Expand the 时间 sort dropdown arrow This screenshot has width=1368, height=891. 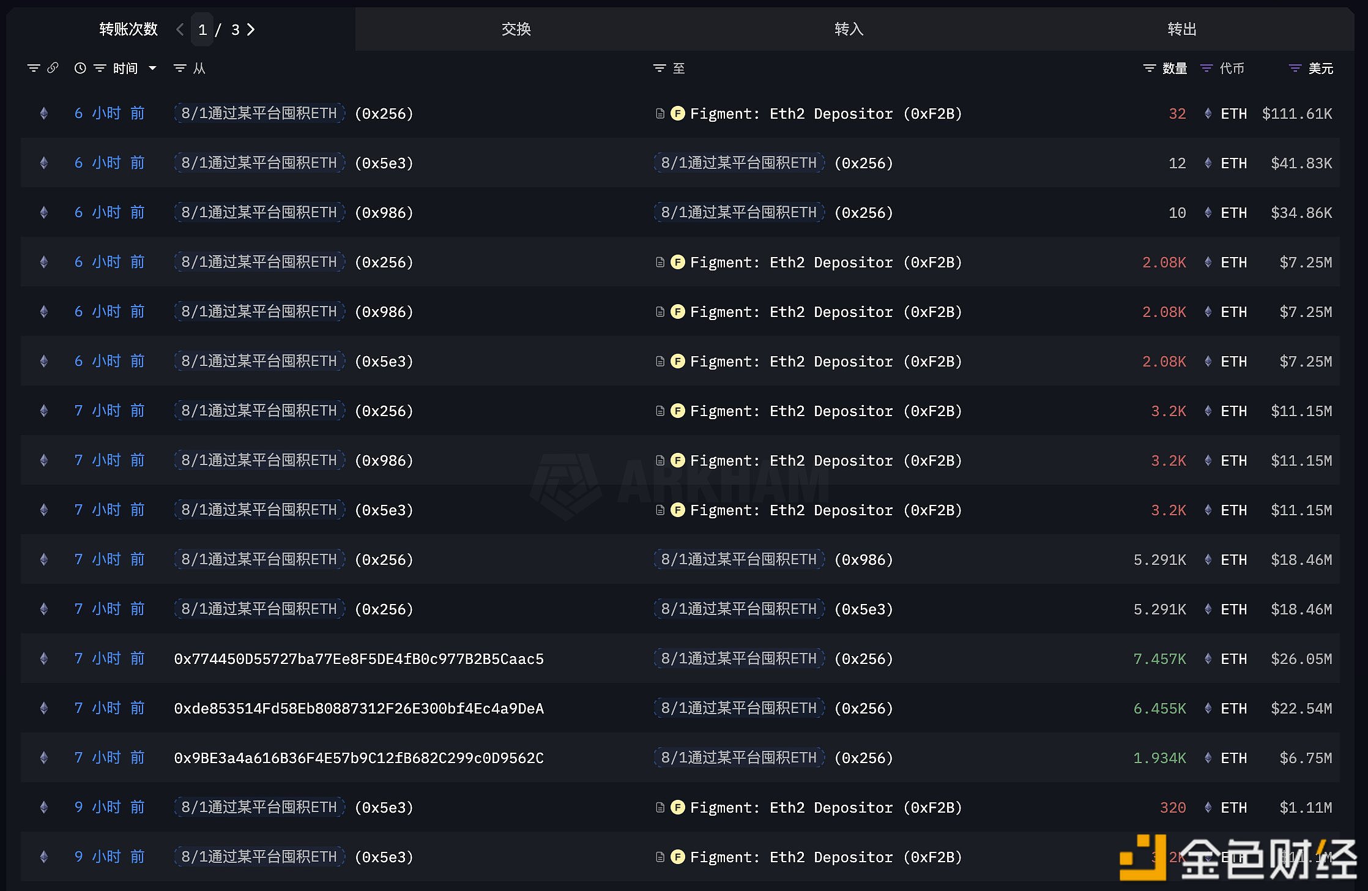click(152, 68)
